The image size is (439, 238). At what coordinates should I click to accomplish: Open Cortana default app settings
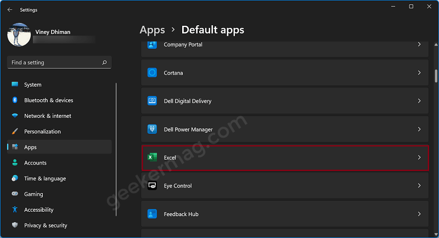[285, 73]
